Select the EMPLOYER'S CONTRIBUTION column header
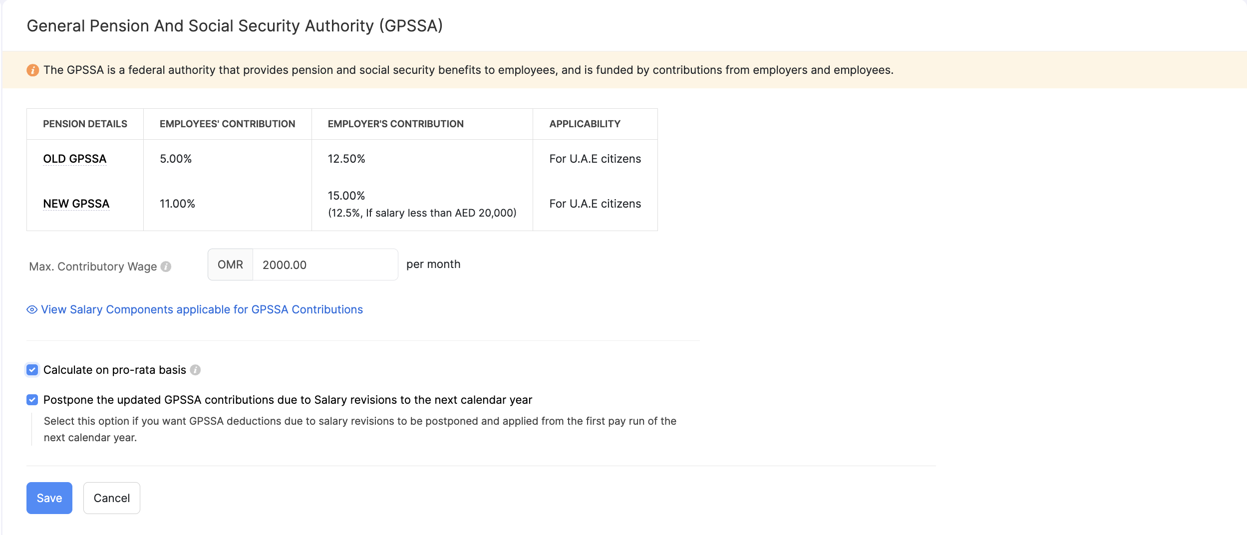The width and height of the screenshot is (1247, 535). tap(395, 124)
